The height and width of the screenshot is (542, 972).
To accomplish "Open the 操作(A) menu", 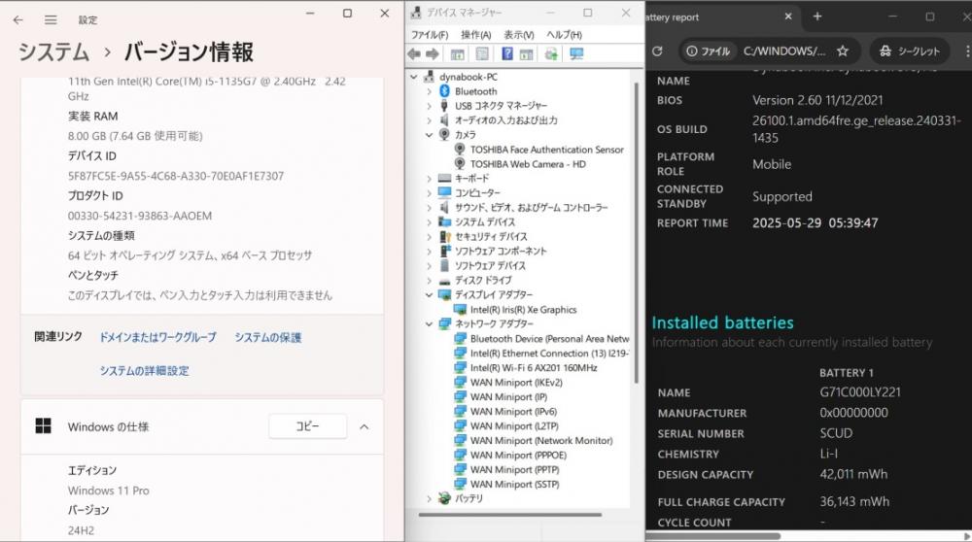I will coord(476,35).
